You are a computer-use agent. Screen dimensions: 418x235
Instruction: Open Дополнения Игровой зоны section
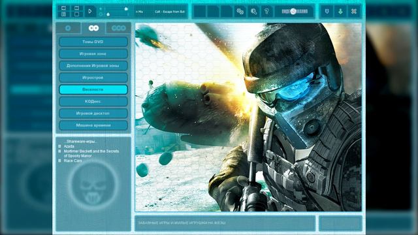(x=93, y=65)
